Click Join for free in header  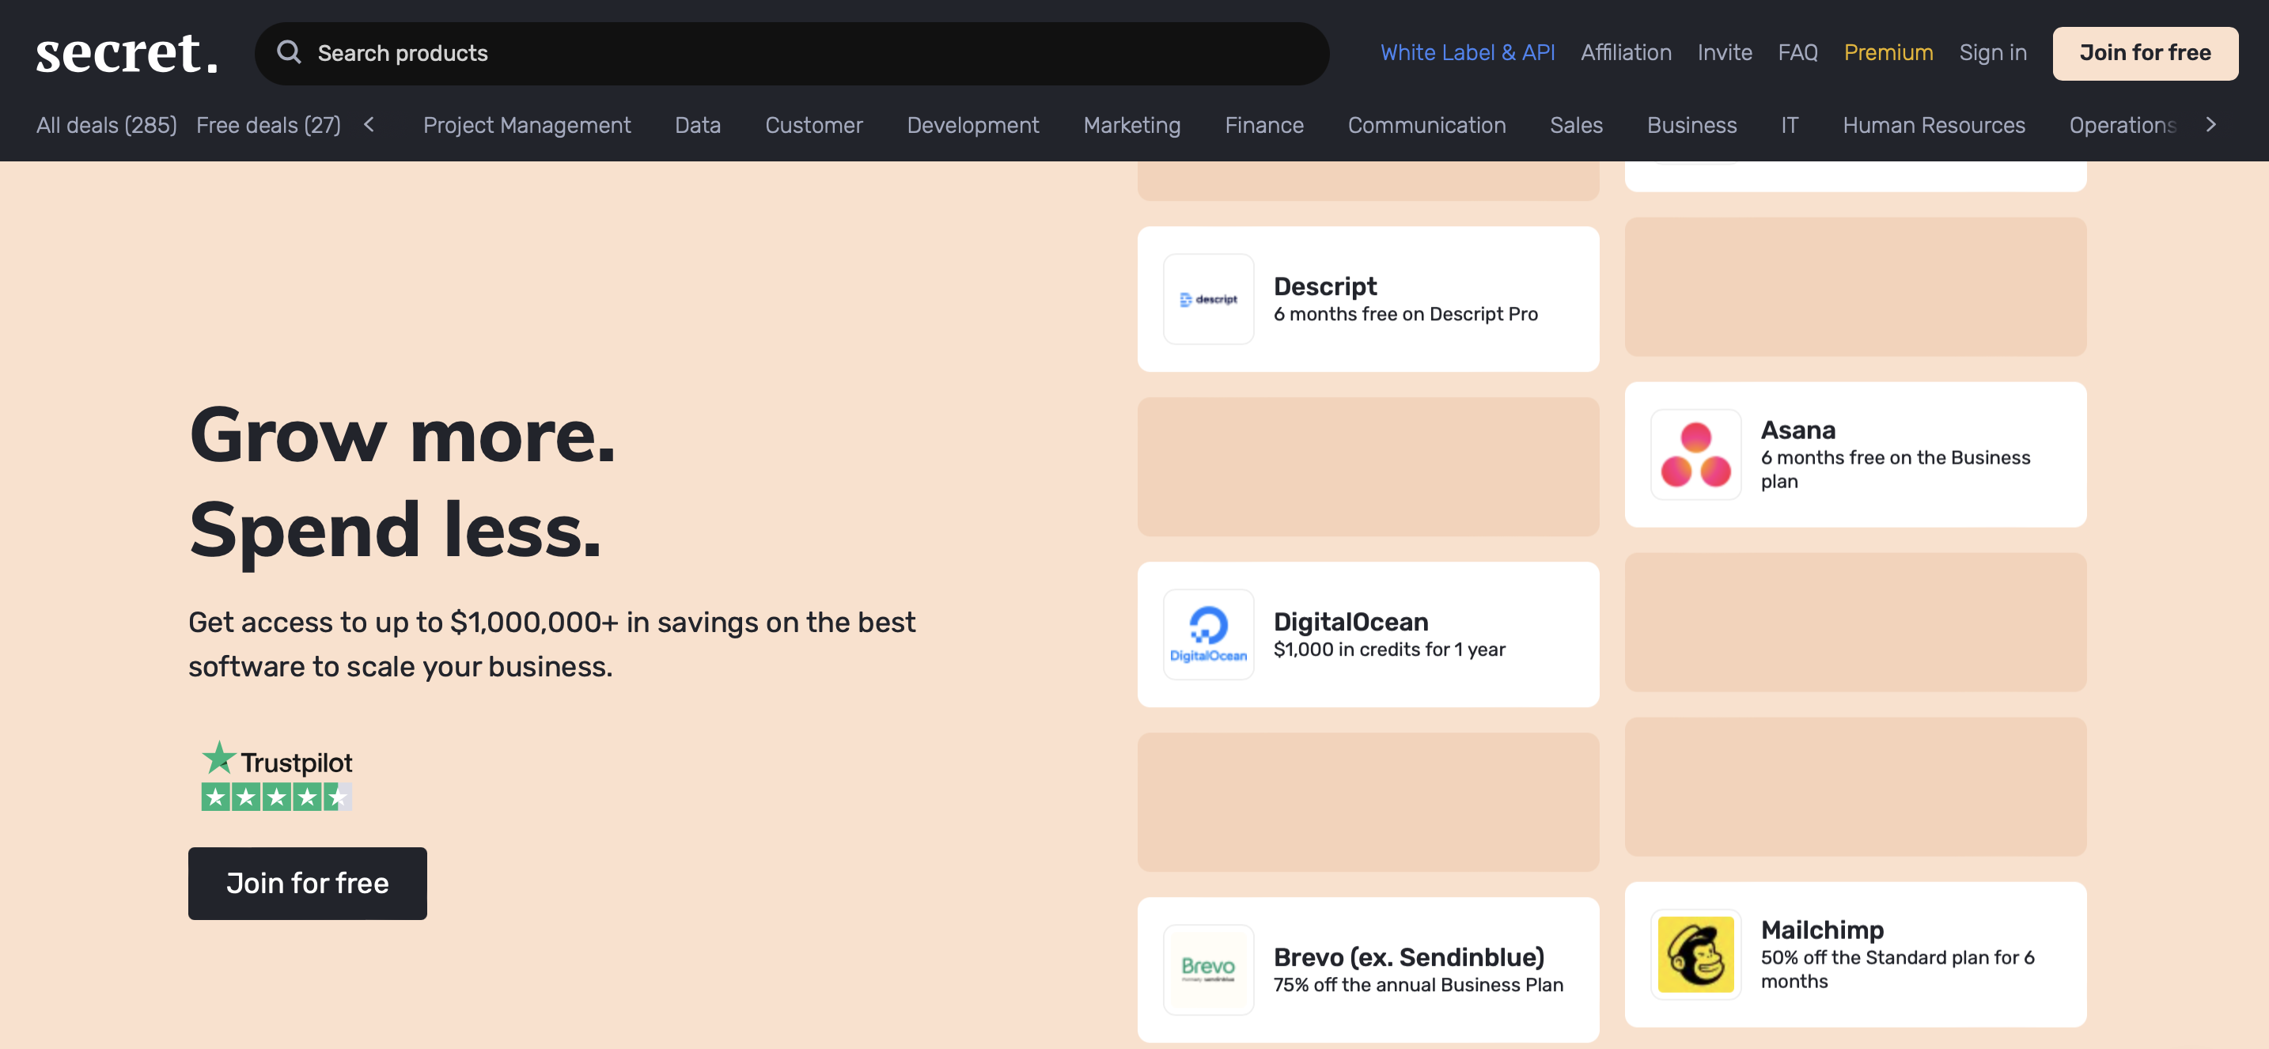coord(2144,53)
